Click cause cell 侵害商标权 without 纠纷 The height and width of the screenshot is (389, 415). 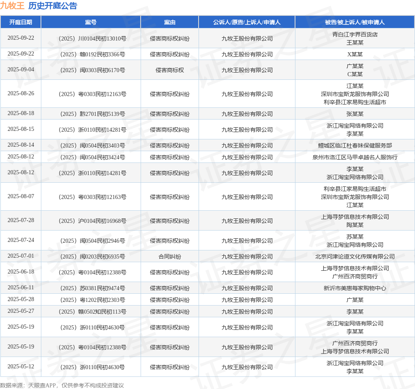(170, 70)
